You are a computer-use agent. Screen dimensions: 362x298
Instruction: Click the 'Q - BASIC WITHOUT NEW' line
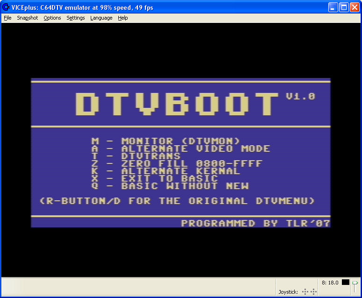pyautogui.click(x=170, y=186)
